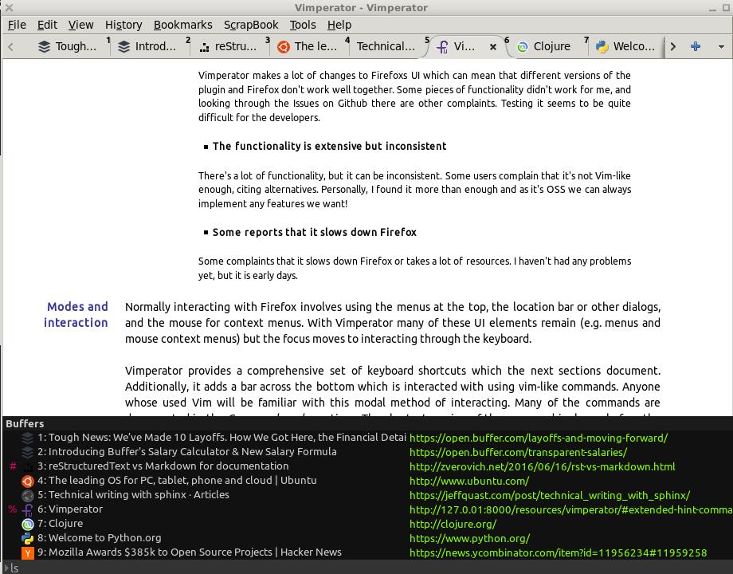Open the Help menu
This screenshot has height=574, width=733.
tap(339, 25)
